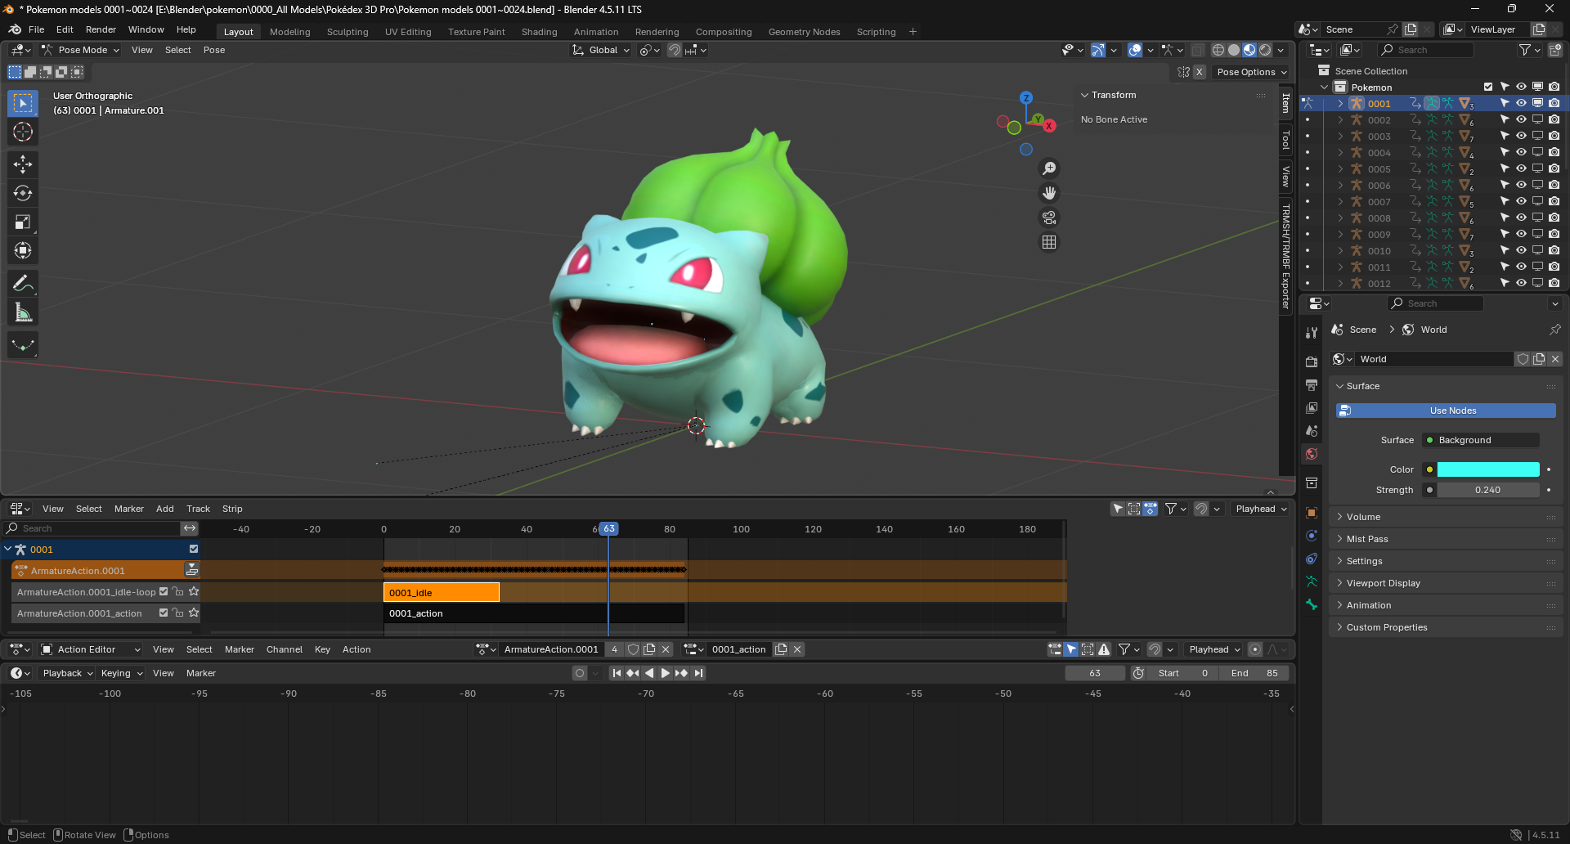Click the new collection icon in Outliner

tap(1554, 50)
